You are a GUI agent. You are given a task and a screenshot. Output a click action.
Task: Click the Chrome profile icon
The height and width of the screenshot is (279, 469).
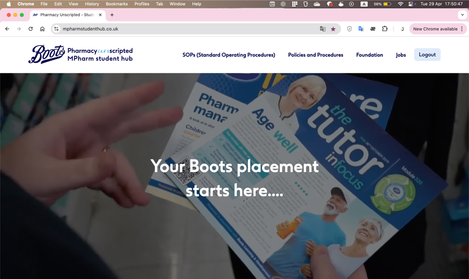[x=402, y=29]
